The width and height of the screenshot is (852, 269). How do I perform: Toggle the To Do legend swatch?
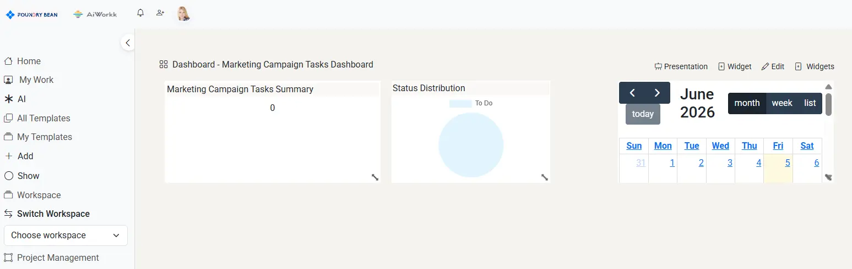click(460, 103)
